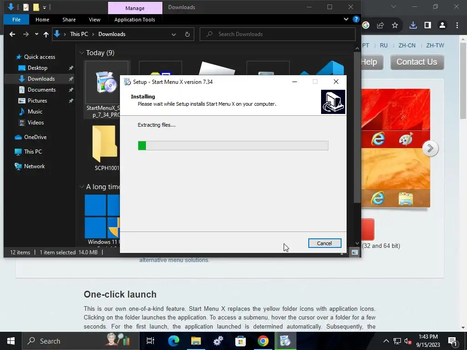Switch to Chrome in taskbar
Viewport: 467px width, 350px height.
(x=263, y=341)
